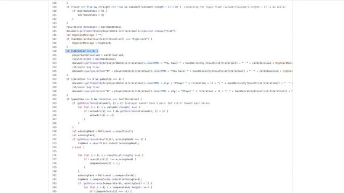Click 'if (iteration !== 0 && gameStep === 4)' line
Screen dimensions: 344x193
pos(95,79)
